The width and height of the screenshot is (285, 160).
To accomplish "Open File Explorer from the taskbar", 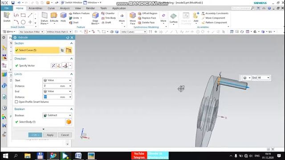I will pos(28,156).
